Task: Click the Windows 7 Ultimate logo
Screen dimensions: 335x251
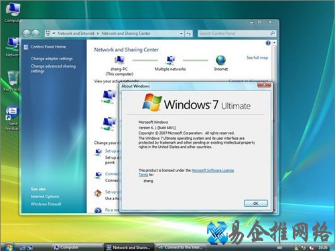Action: coord(196,103)
